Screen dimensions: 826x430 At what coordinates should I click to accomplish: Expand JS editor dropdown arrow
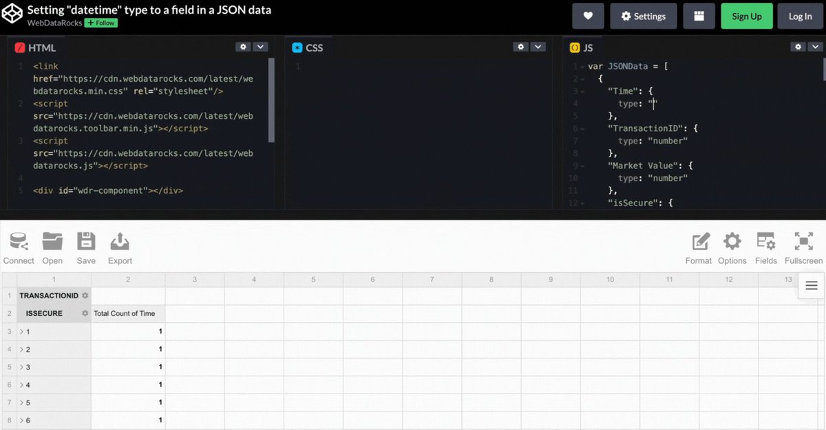[x=816, y=47]
